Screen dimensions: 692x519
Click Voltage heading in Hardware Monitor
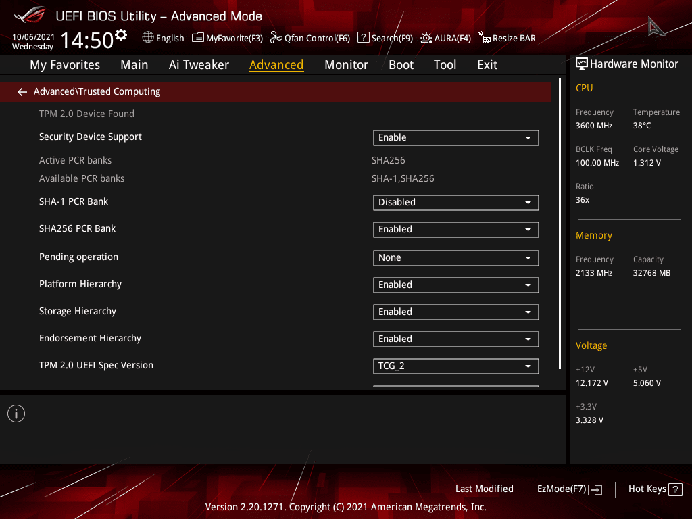(591, 345)
